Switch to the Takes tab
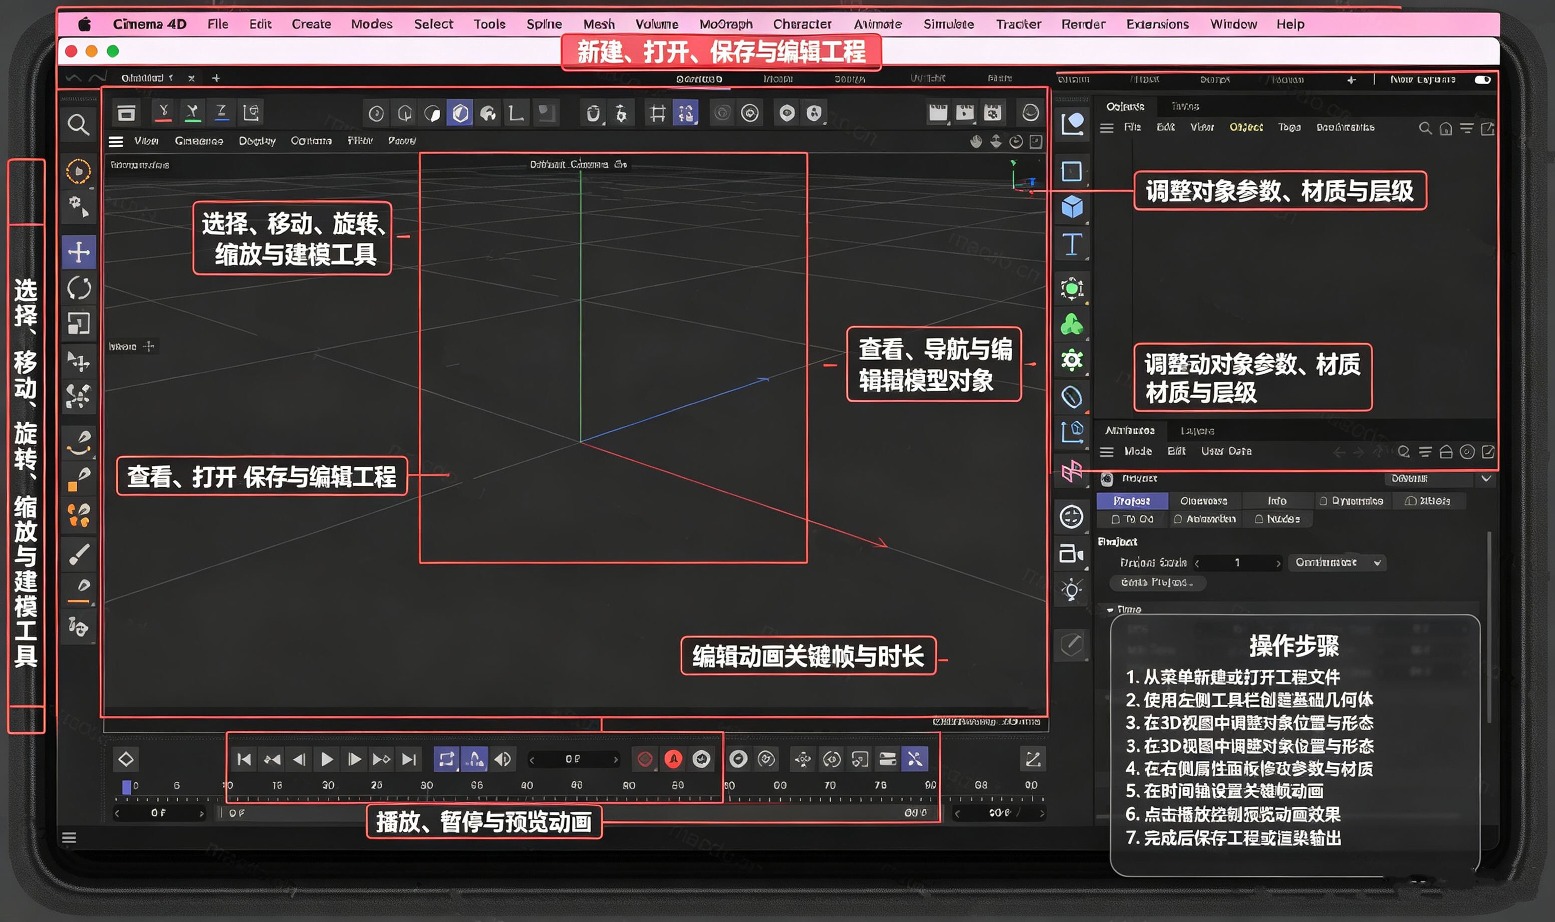This screenshot has height=922, width=1555. click(1185, 106)
